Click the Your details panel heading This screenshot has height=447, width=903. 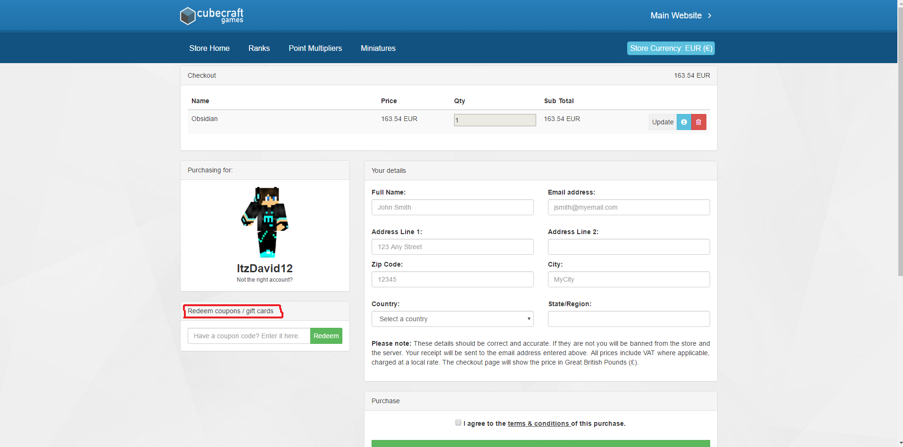click(389, 171)
